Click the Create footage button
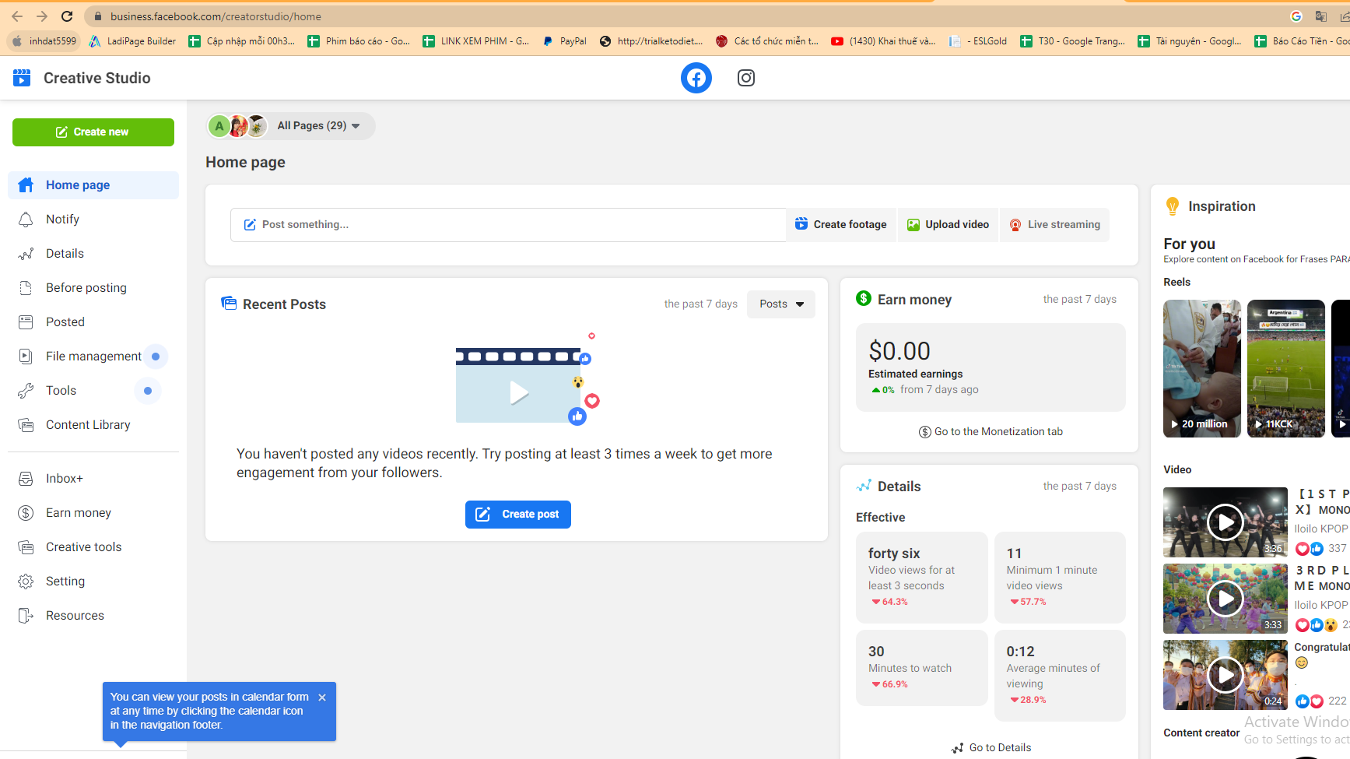 [x=841, y=225]
